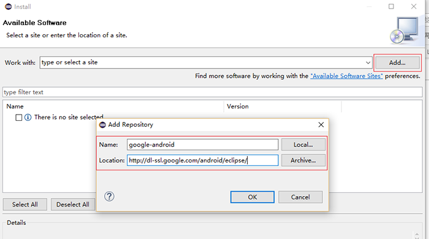Click the Eclipse icon in Install title bar
The image size is (429, 239).
coord(9,7)
